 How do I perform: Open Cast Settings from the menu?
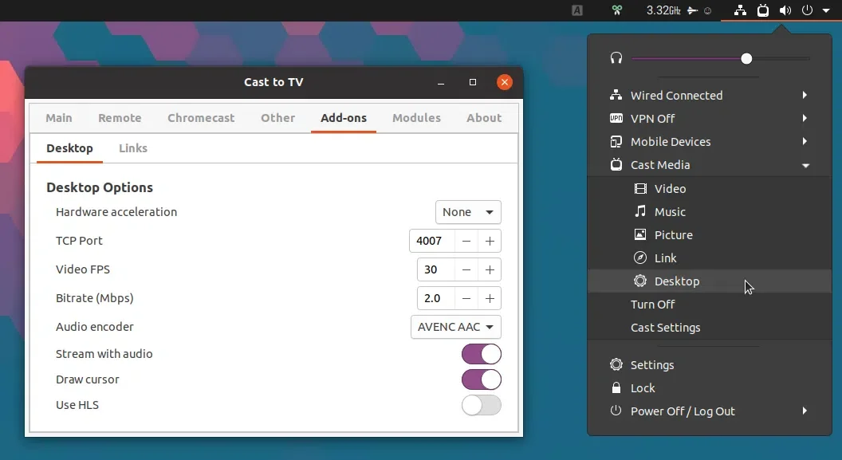710,328
